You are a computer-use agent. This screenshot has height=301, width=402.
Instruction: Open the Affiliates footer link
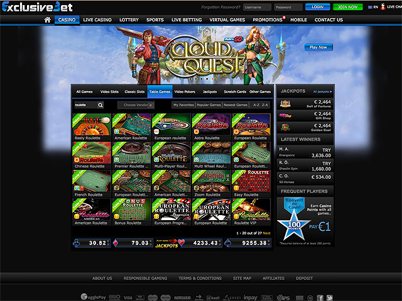pos(273,278)
